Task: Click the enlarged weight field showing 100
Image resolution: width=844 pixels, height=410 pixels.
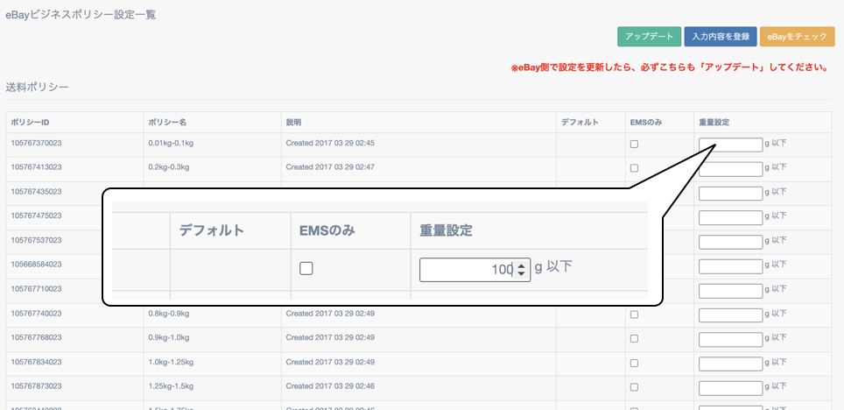Action: pyautogui.click(x=466, y=270)
